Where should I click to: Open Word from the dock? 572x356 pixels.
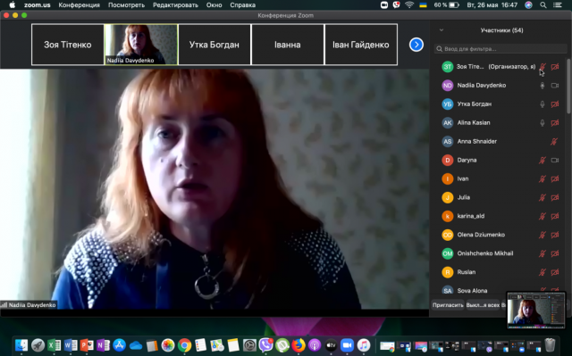point(71,345)
